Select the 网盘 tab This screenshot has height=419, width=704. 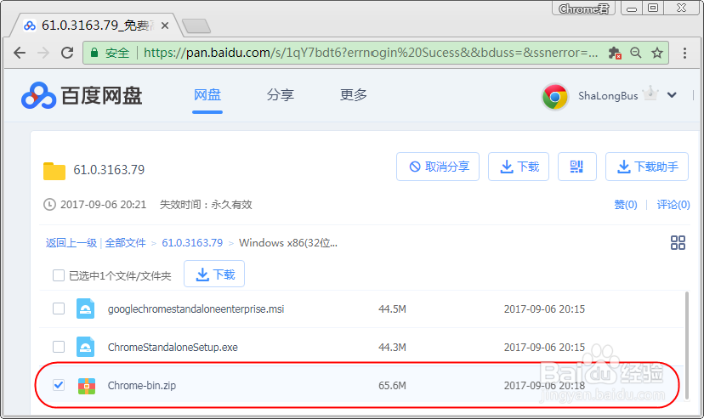[x=207, y=95]
